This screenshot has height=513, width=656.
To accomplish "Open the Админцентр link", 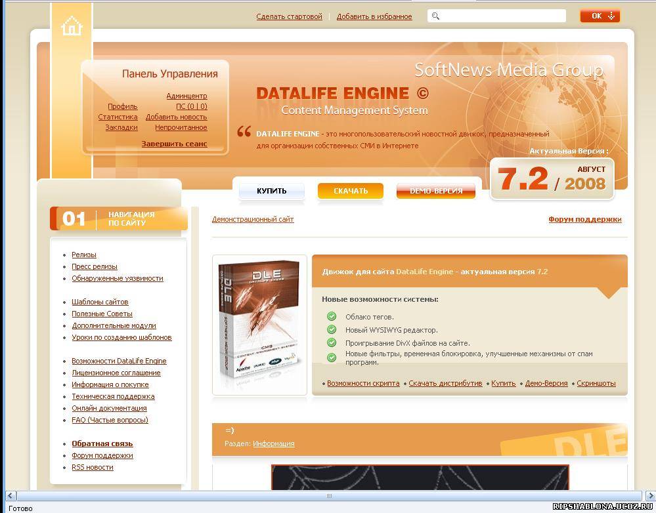I will [186, 96].
